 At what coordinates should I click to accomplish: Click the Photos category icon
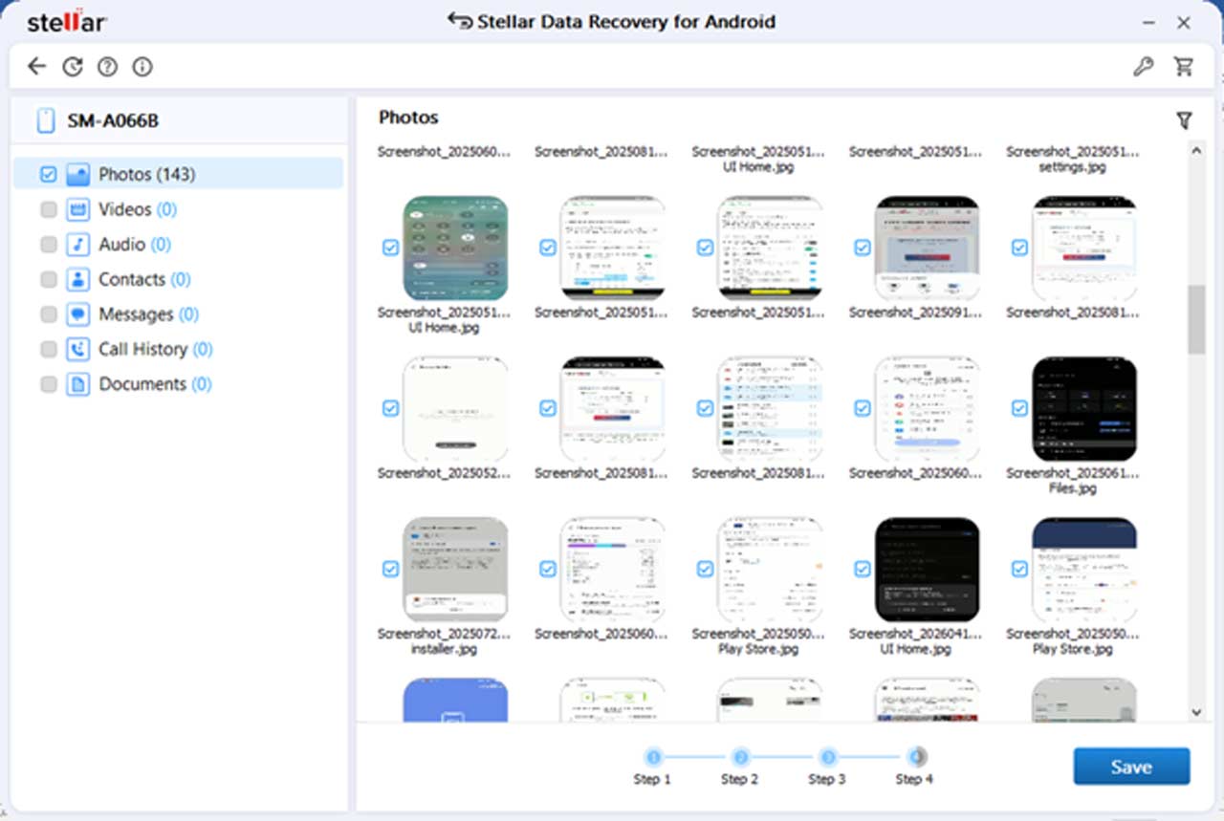pyautogui.click(x=77, y=175)
